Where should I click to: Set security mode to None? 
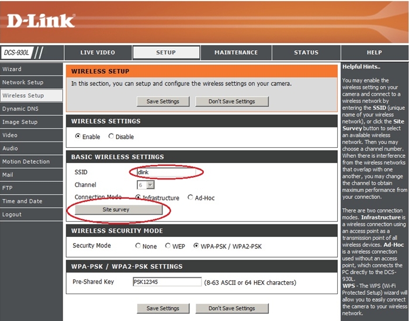click(x=138, y=246)
